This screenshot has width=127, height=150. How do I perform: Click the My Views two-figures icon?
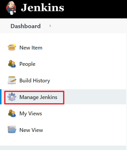[x=12, y=113]
